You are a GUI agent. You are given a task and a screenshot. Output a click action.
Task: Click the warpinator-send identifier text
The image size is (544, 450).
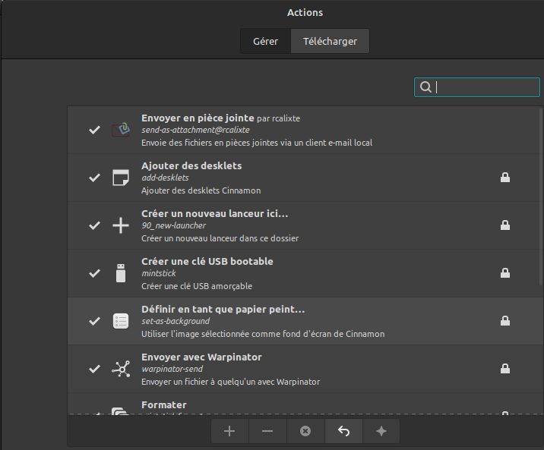172,370
